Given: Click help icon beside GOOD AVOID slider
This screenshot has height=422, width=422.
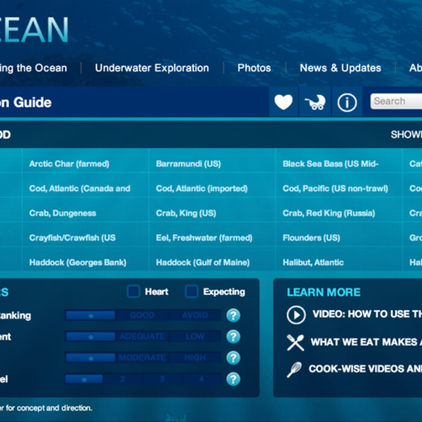Looking at the screenshot, I should (x=233, y=315).
